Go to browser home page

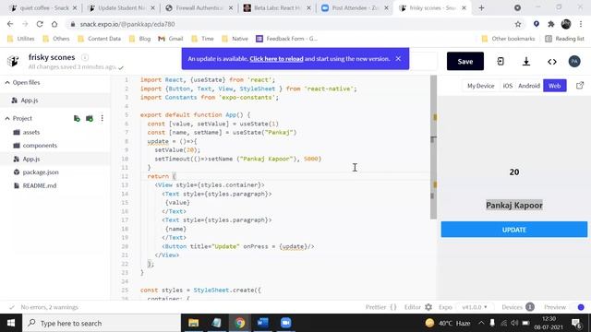54,24
